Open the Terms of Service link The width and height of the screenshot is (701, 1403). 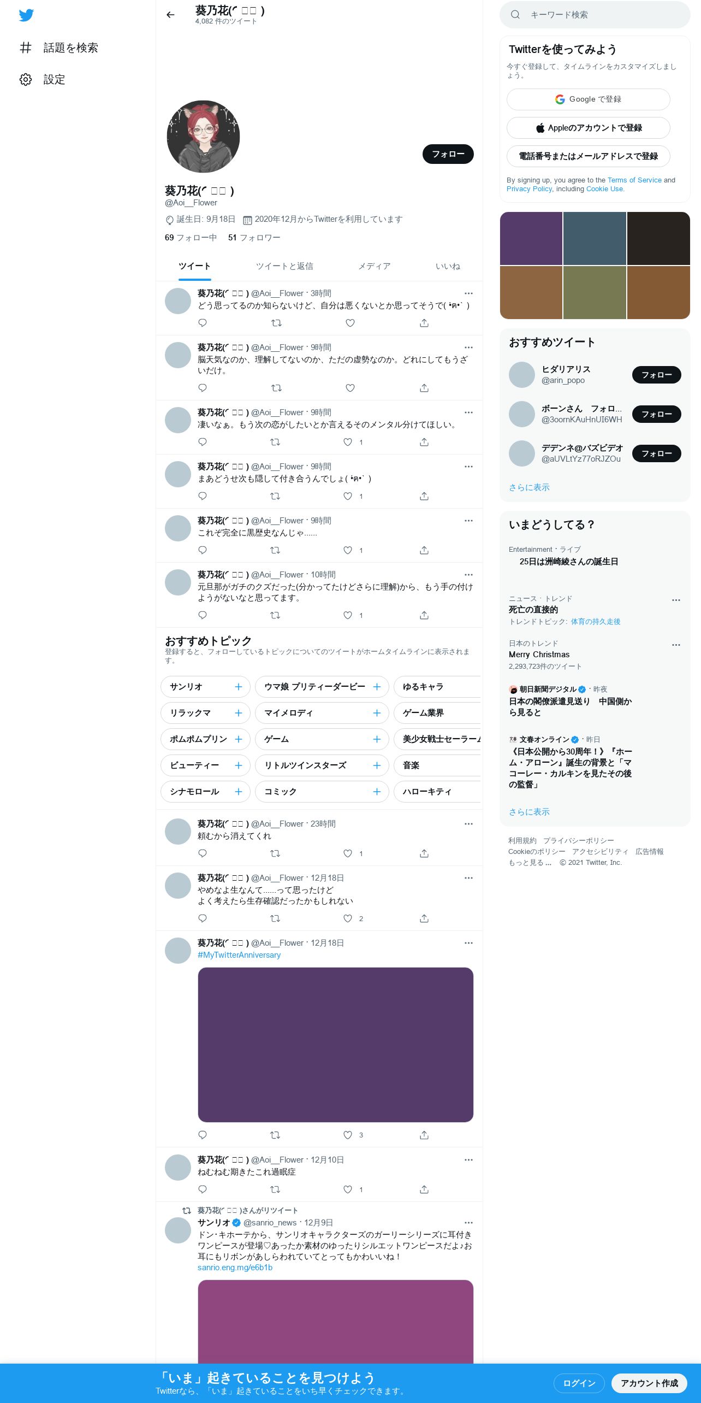634,180
